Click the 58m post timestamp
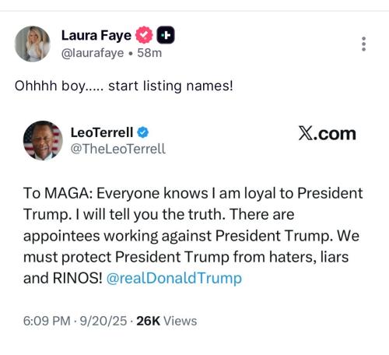 point(149,53)
